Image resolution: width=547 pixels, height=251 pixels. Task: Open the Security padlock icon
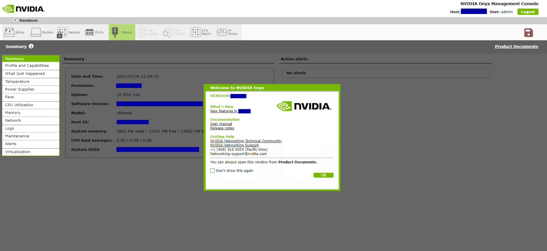(62, 33)
